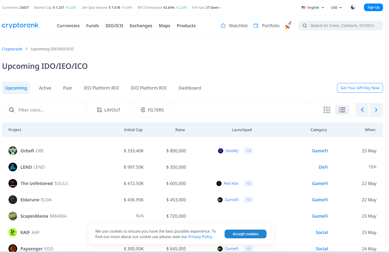Switch to the Past tab
Image resolution: width=389 pixels, height=253 pixels.
point(68,88)
